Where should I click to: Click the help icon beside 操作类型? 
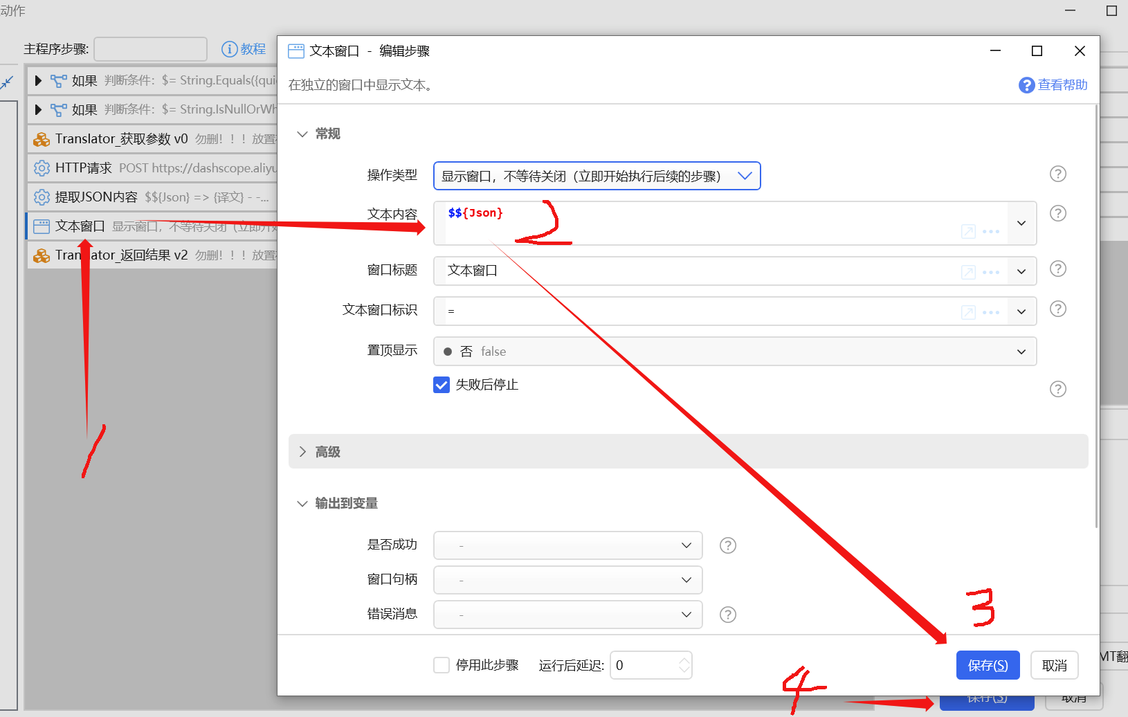[1057, 174]
